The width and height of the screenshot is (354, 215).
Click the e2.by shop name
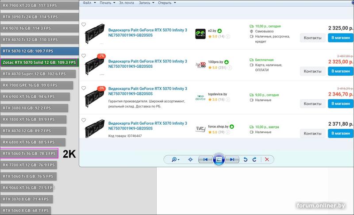tap(212, 31)
